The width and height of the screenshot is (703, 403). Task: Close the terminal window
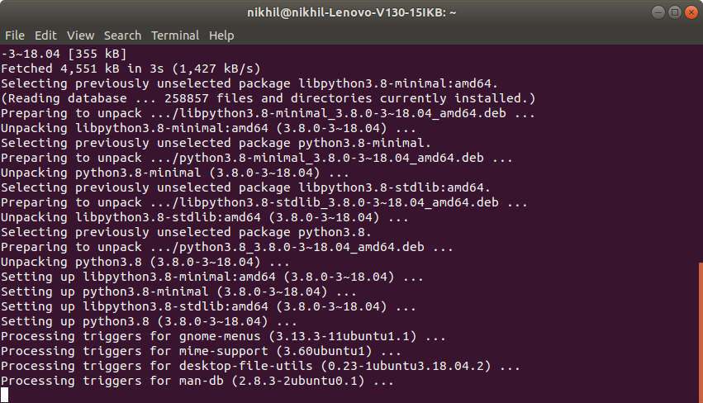(x=691, y=12)
